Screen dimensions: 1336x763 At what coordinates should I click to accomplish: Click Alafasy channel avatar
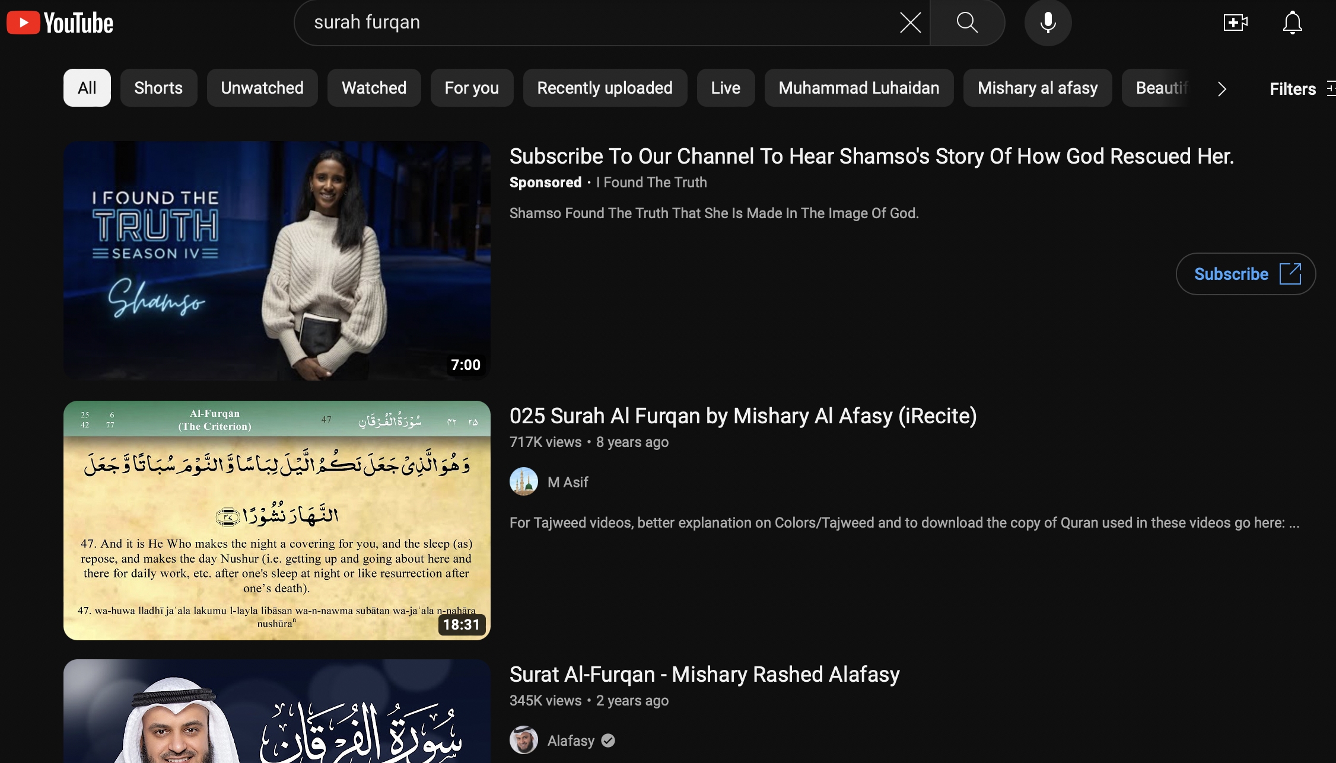[524, 740]
